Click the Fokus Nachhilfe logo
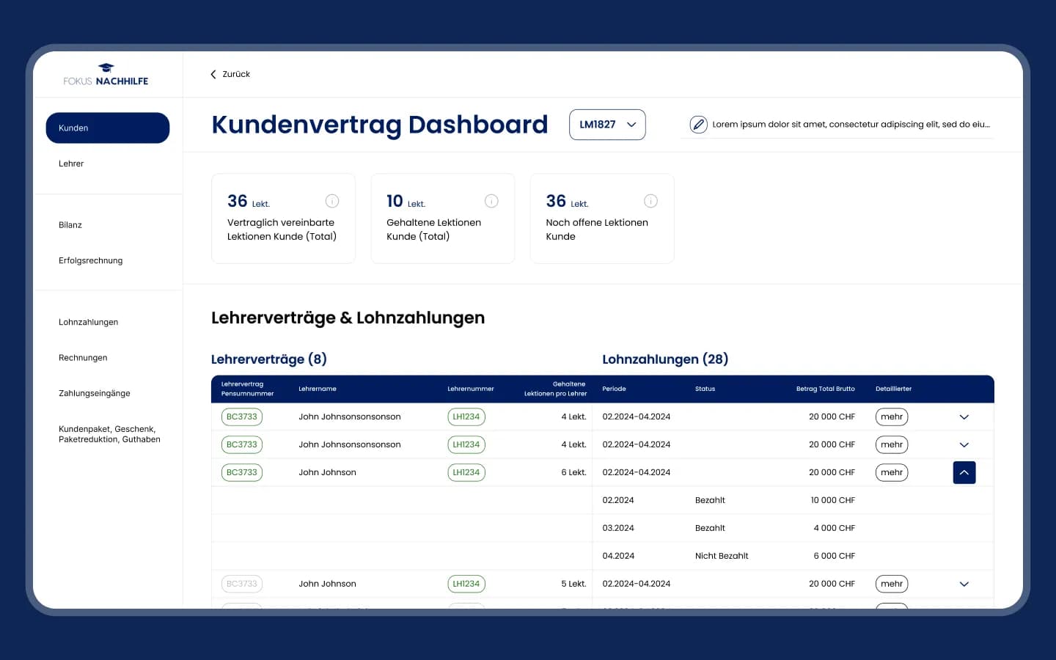Viewport: 1056px width, 660px height. 106,75
